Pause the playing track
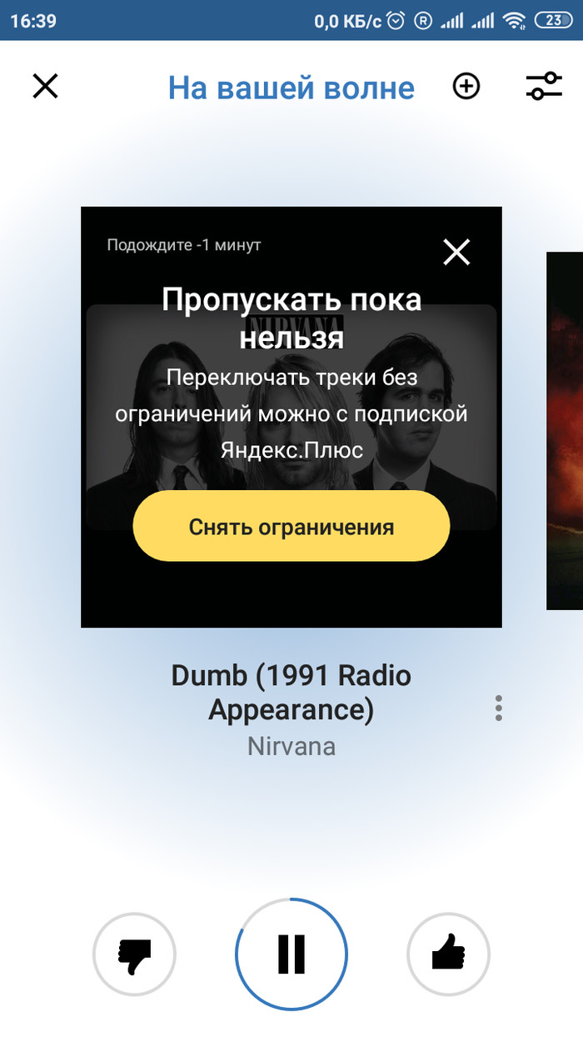 click(x=291, y=954)
